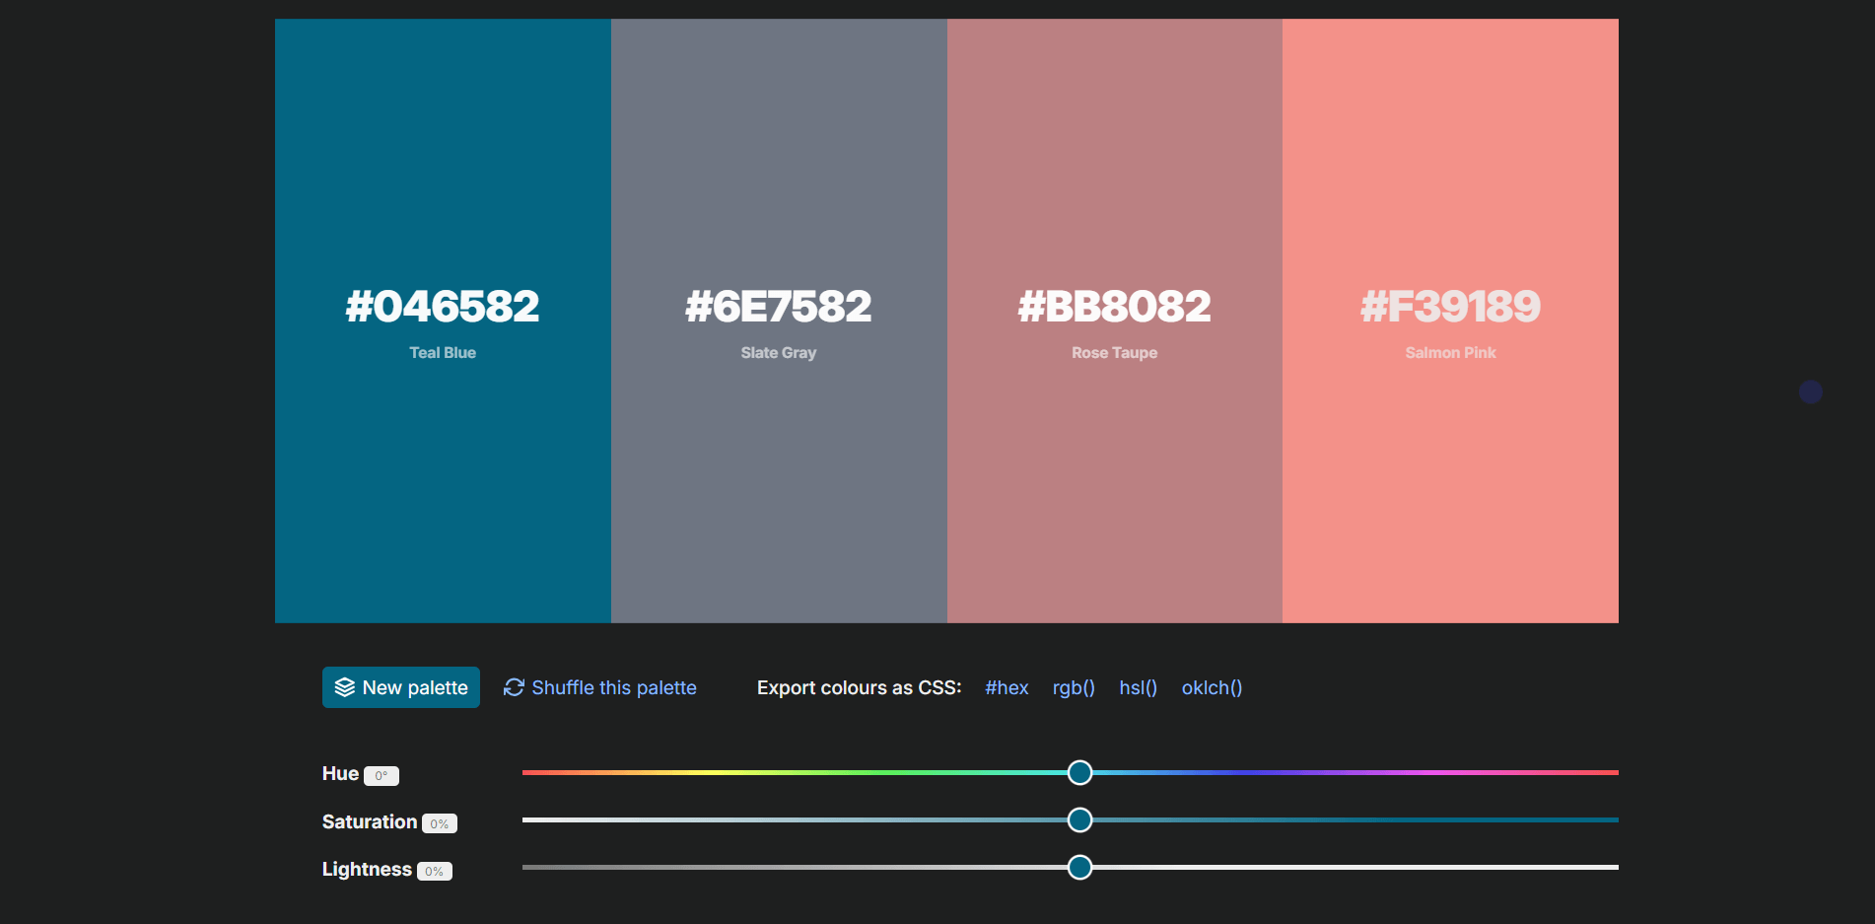Click the Saturation slider handle

pyautogui.click(x=1079, y=819)
